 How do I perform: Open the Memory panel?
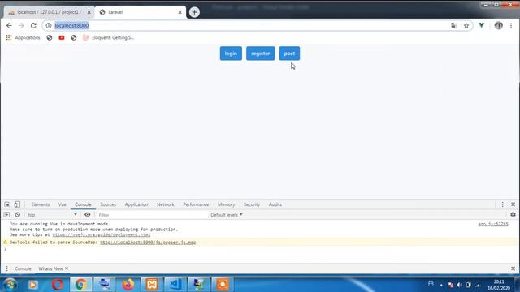pyautogui.click(x=226, y=204)
